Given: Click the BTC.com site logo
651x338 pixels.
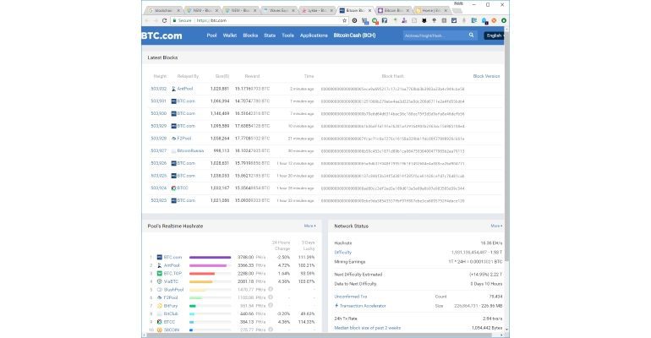Looking at the screenshot, I should [x=162, y=35].
